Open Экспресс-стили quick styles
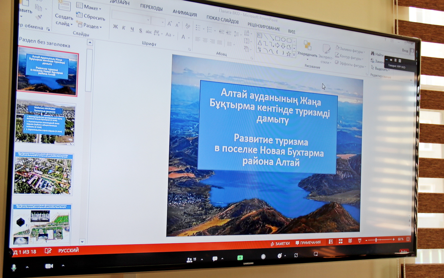Screen dimensions: 444x278 pyautogui.click(x=326, y=54)
